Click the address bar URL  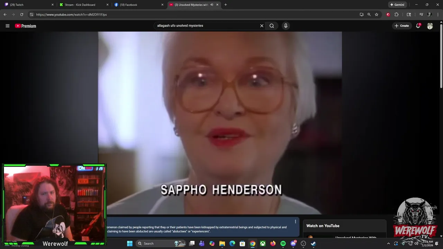coord(72,15)
